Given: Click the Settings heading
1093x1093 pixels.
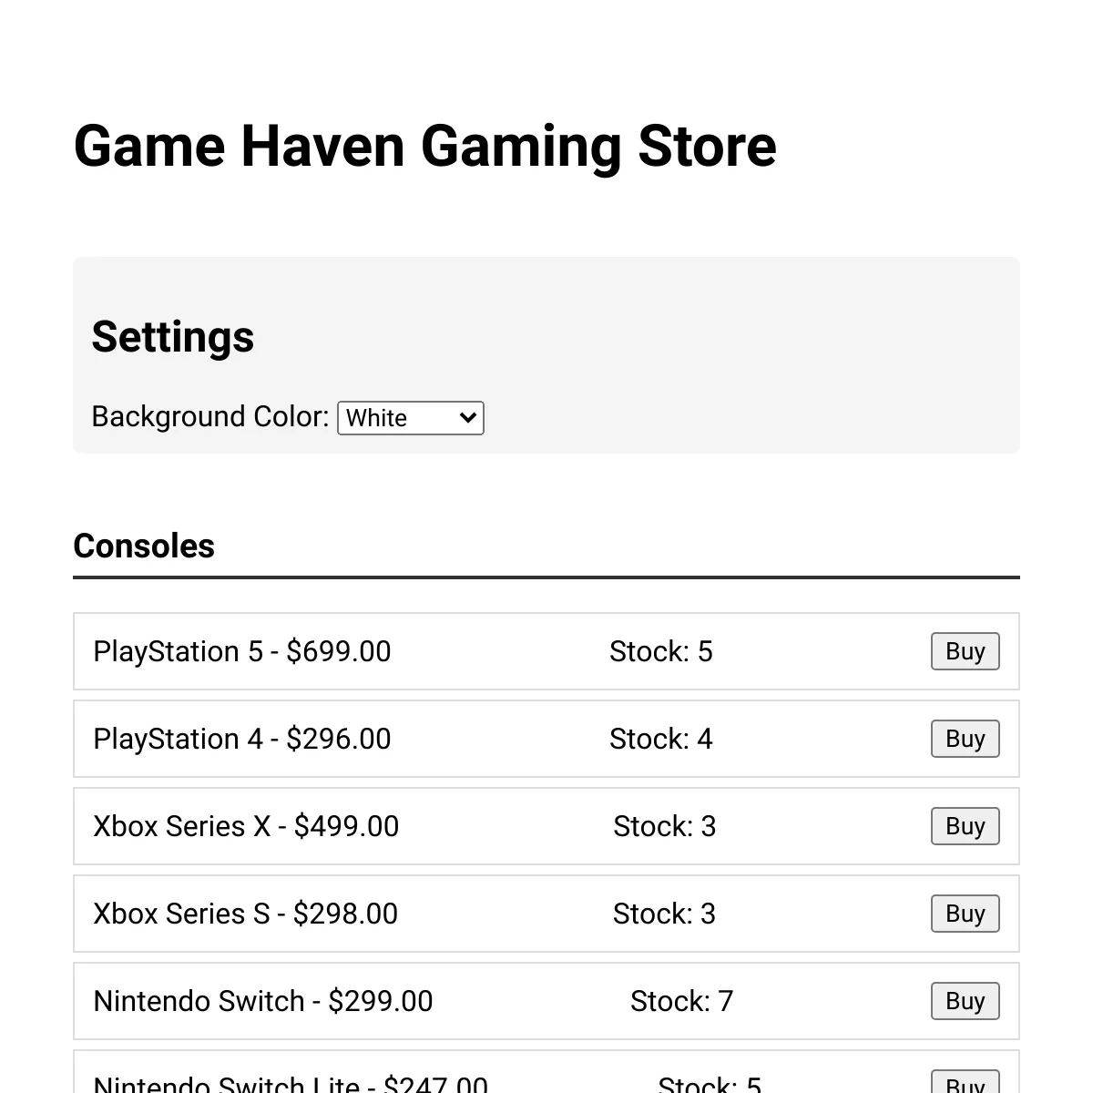Looking at the screenshot, I should 173,337.
